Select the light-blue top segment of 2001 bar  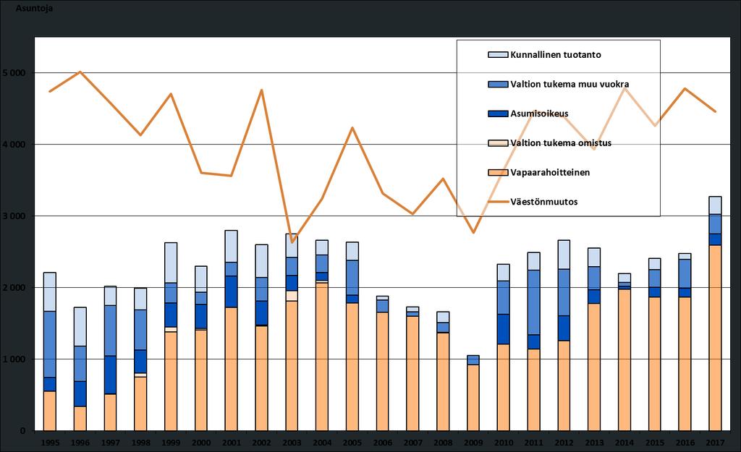[231, 247]
